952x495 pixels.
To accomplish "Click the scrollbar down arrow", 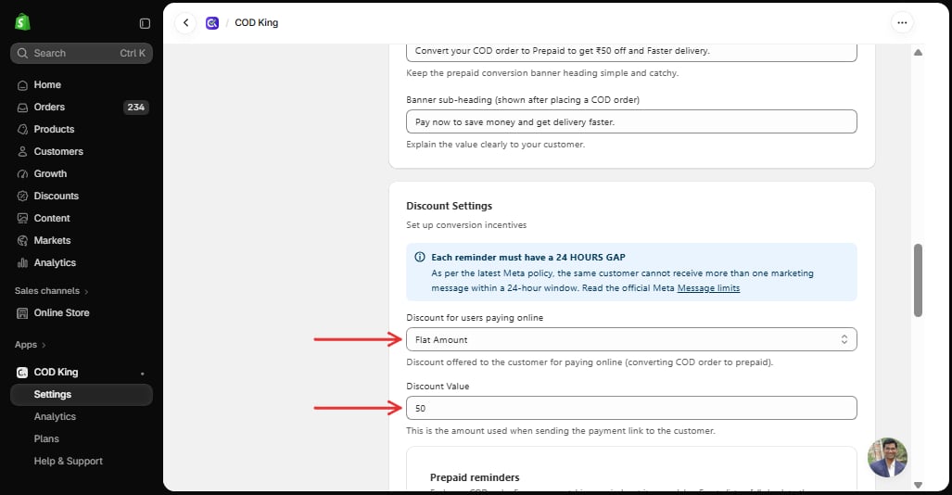I will [918, 485].
